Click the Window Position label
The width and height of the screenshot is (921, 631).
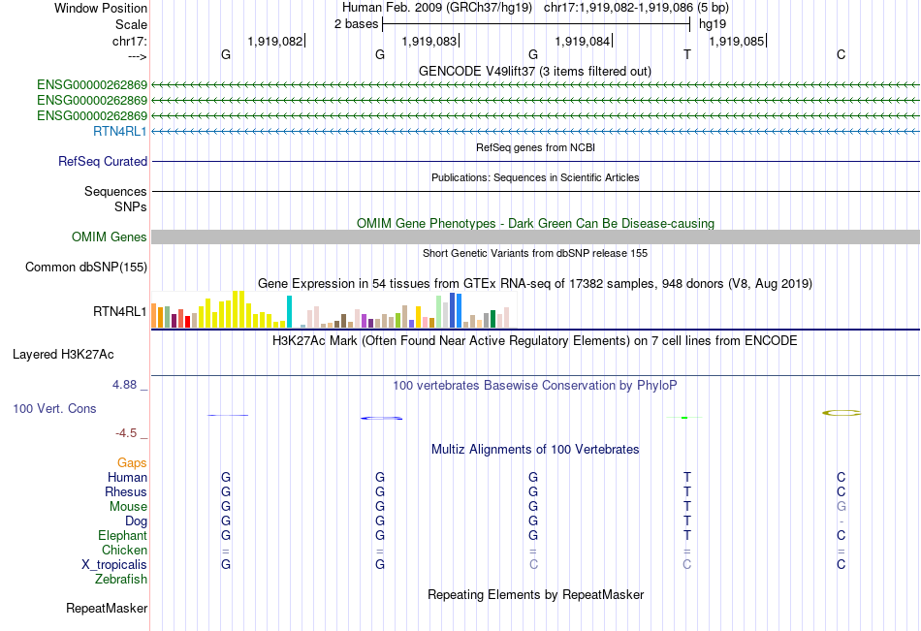click(x=101, y=8)
